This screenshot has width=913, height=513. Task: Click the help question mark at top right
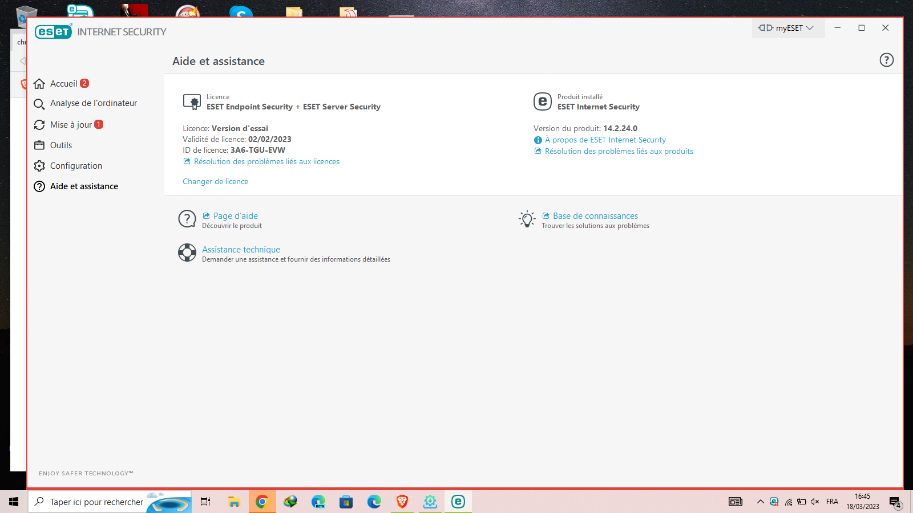coord(886,60)
